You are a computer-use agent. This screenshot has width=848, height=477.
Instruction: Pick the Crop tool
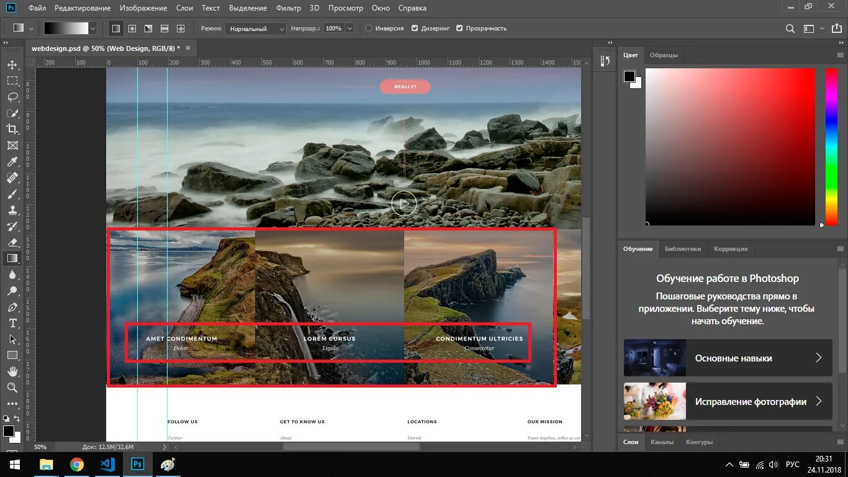point(12,129)
